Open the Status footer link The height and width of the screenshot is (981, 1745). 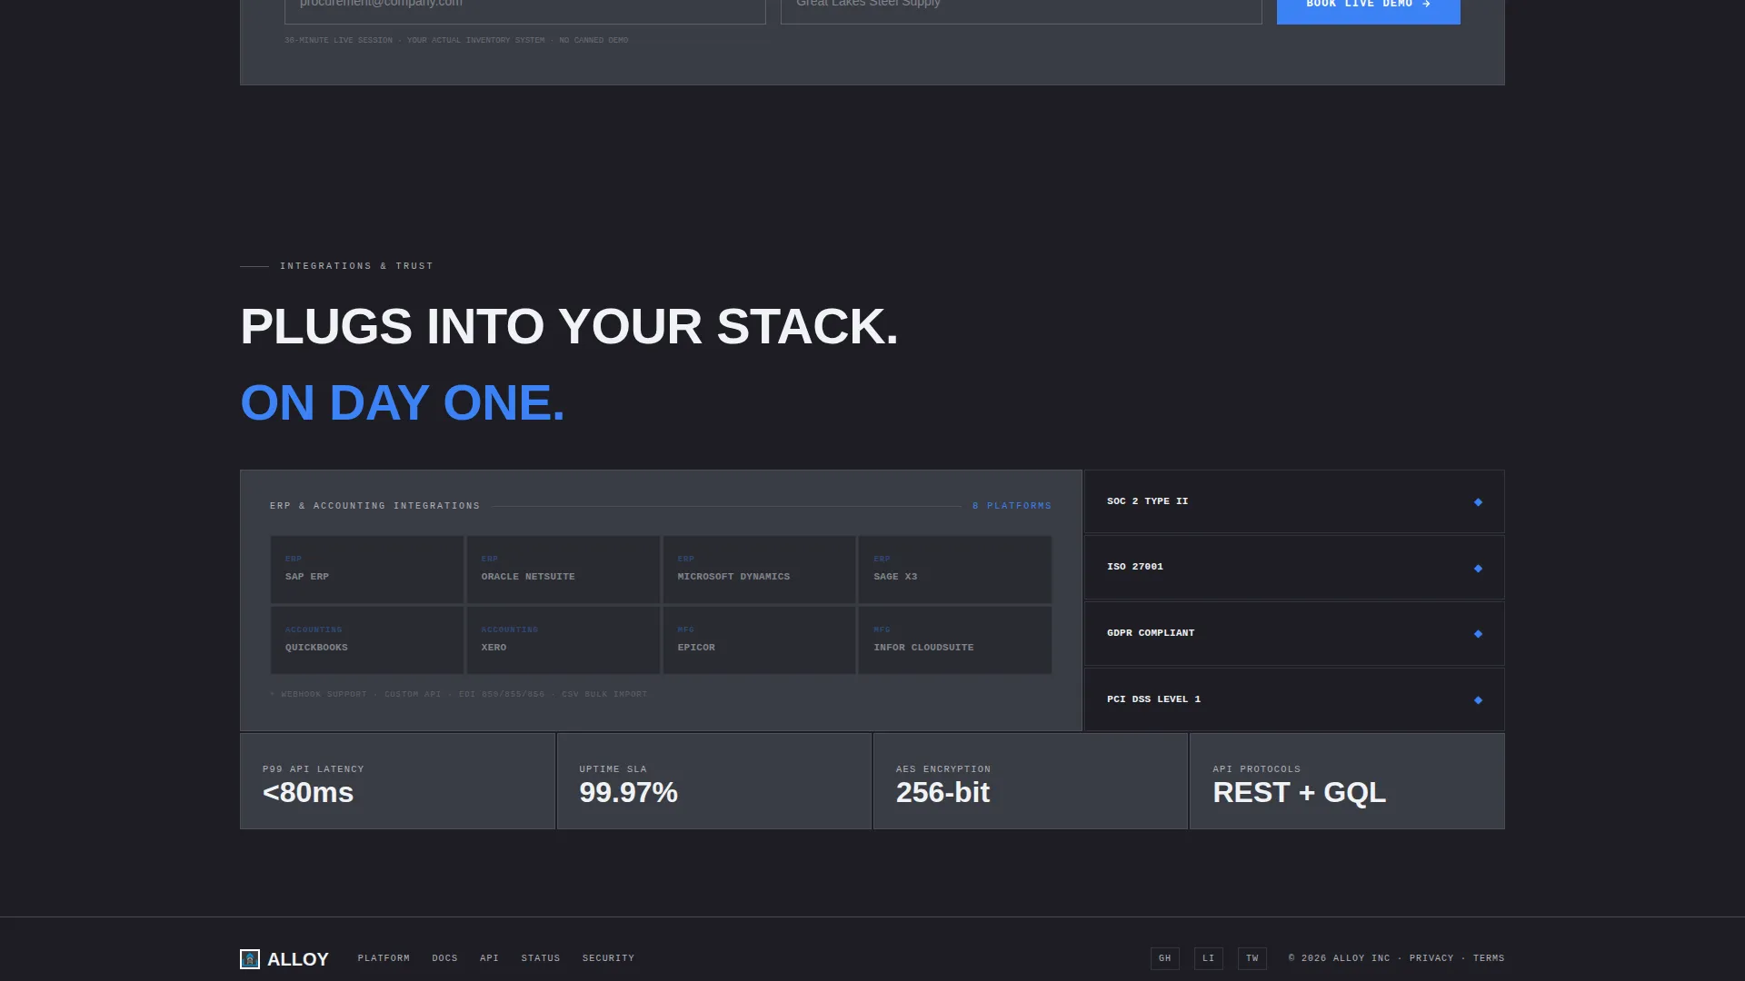coord(541,958)
